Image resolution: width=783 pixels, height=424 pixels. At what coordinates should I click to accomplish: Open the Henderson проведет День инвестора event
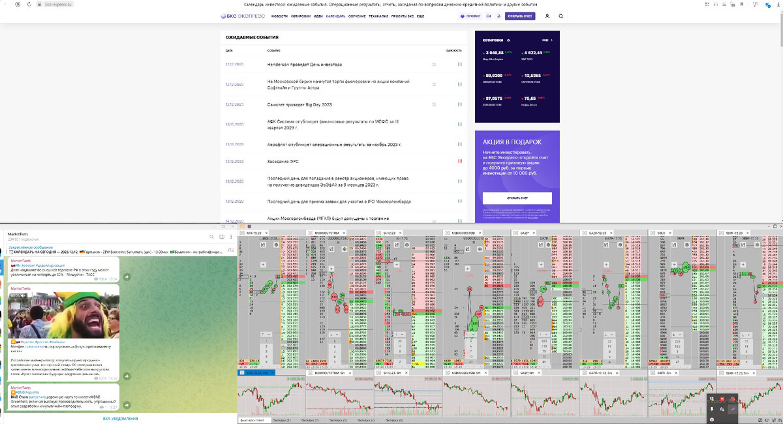click(x=304, y=65)
